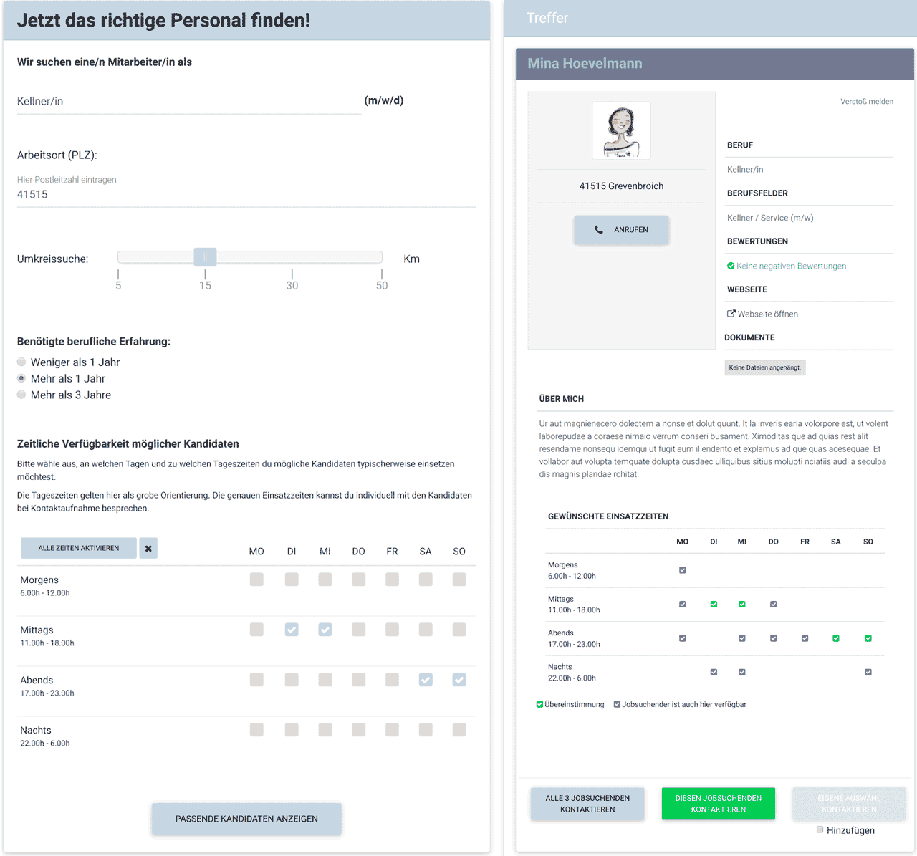917x856 pixels.
Task: Check Abends MO in search form
Action: [x=256, y=680]
